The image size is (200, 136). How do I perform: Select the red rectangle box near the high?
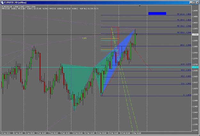pos(115,41)
